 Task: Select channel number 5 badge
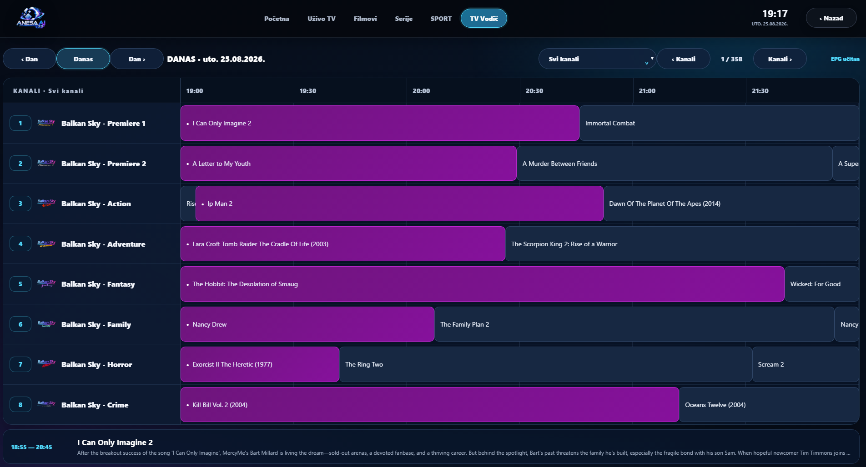(20, 284)
